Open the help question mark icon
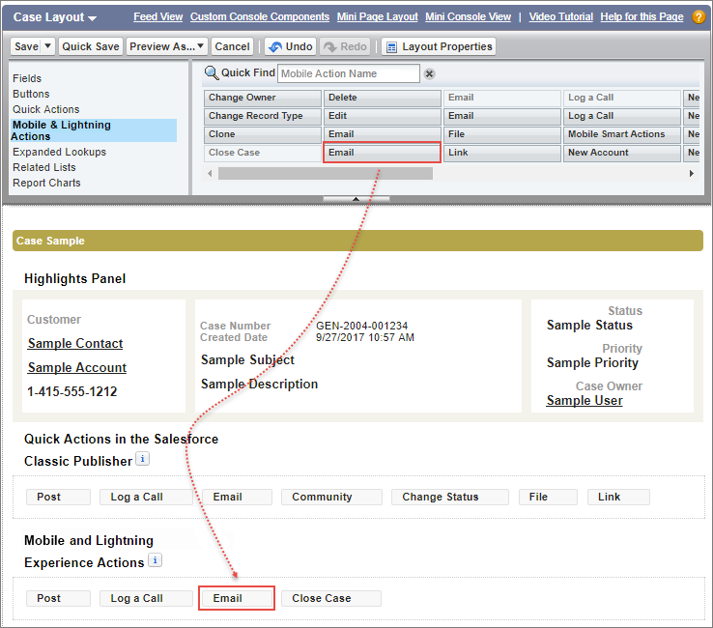713x628 pixels. (699, 16)
